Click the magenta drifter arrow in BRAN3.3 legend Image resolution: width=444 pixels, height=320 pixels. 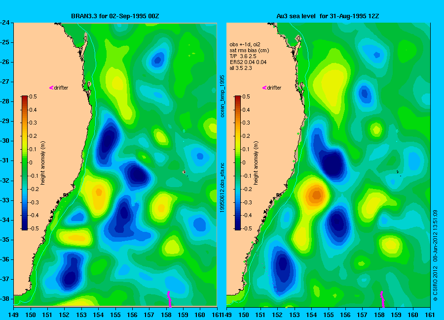pos(51,88)
